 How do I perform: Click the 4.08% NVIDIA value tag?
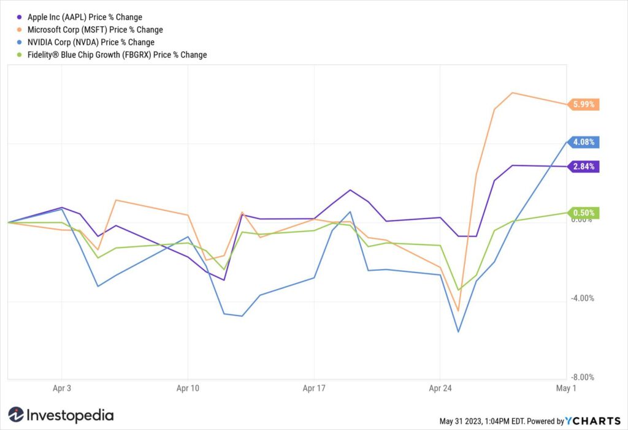pos(584,142)
